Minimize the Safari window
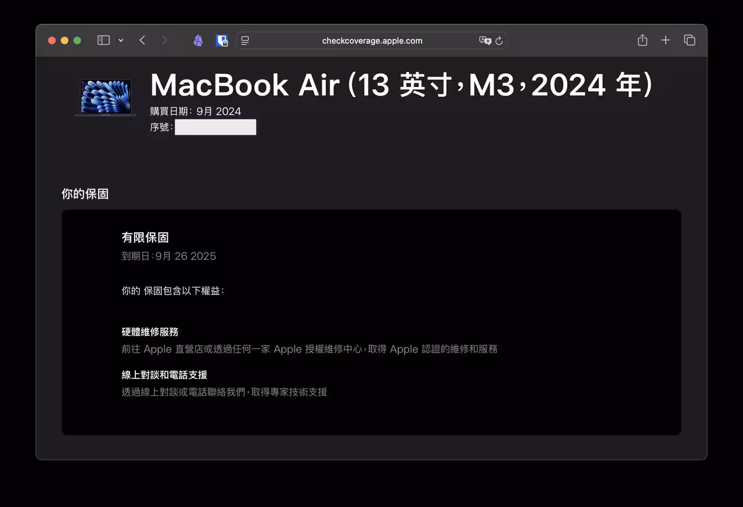743x507 pixels. coord(64,41)
